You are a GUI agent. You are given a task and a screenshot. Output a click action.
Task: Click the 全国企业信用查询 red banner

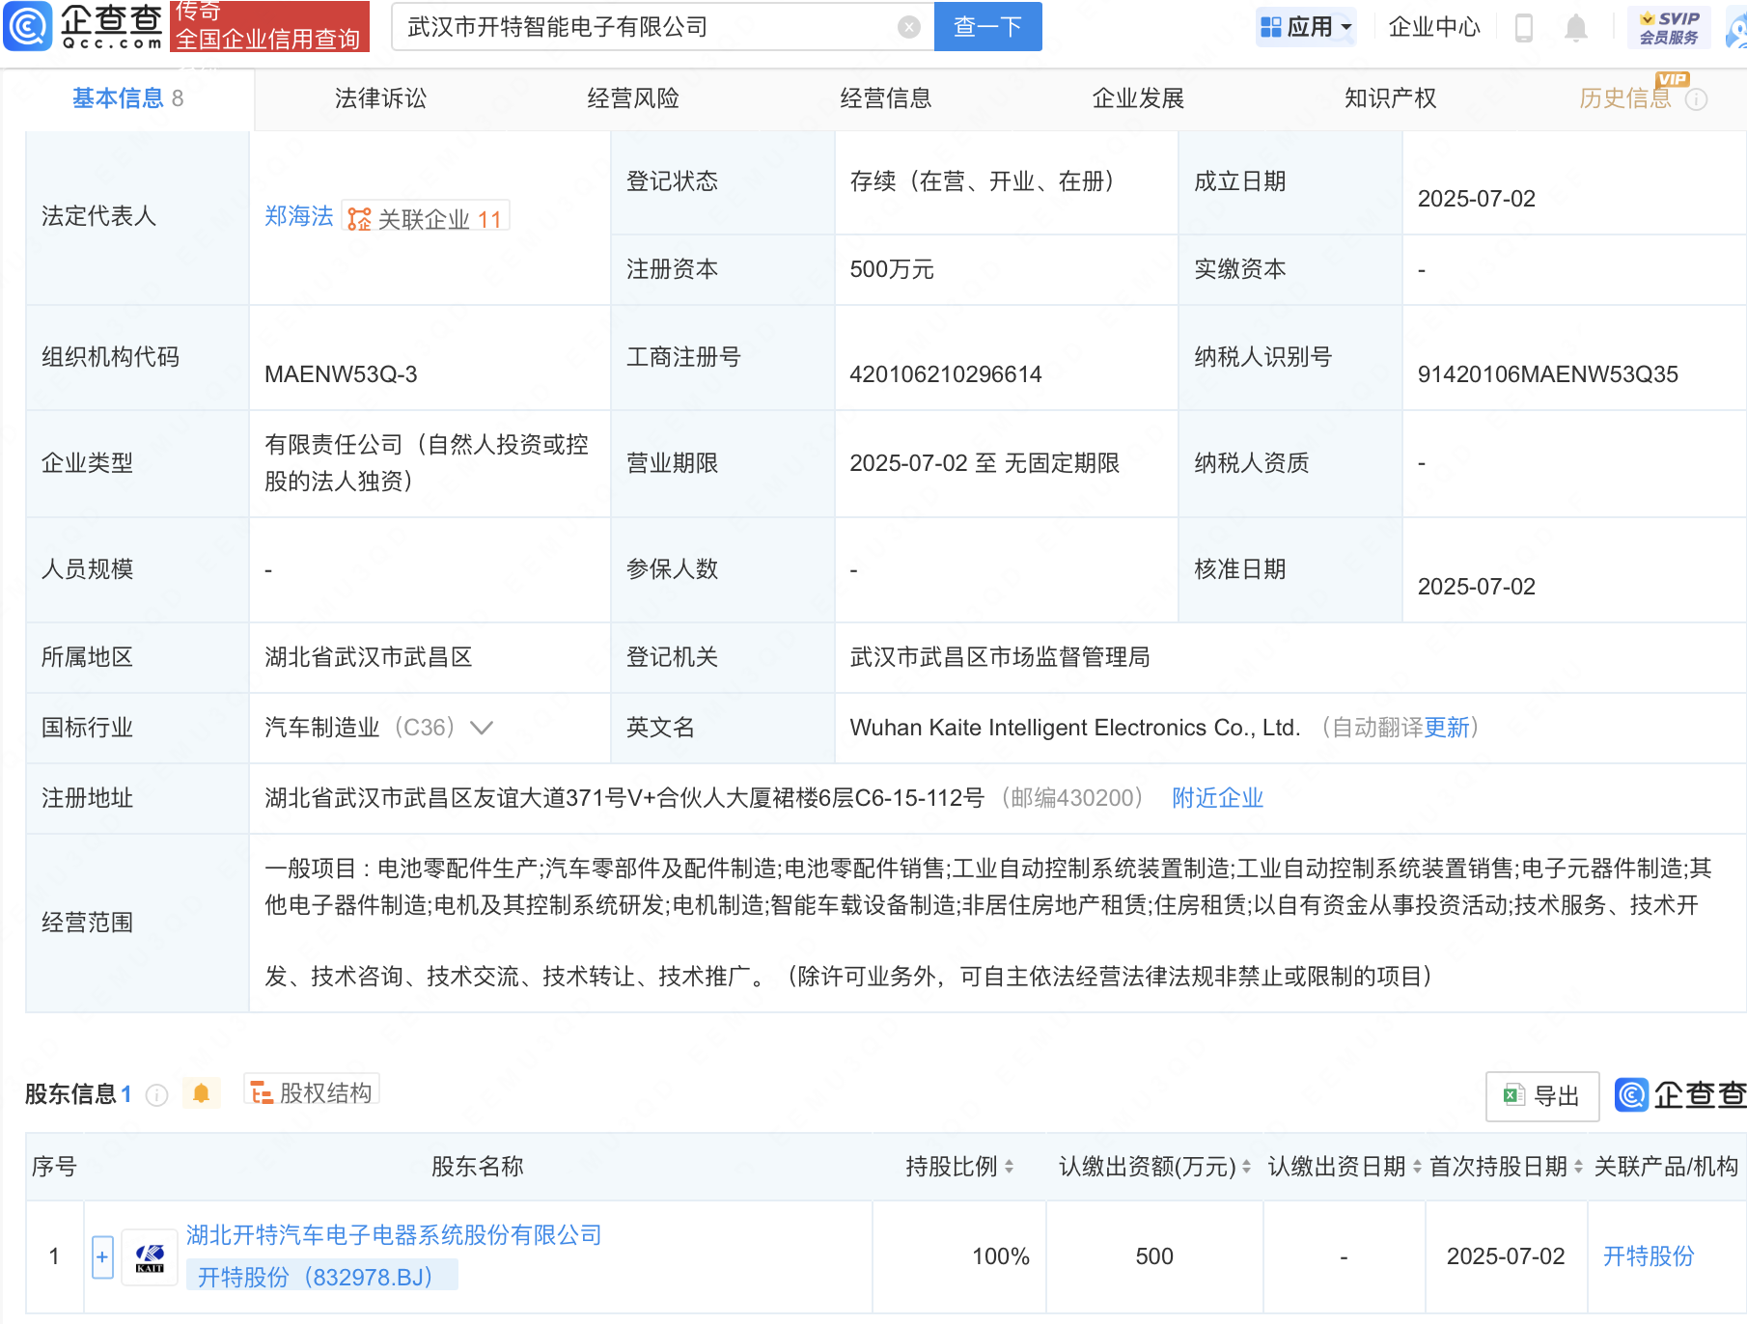point(269,26)
